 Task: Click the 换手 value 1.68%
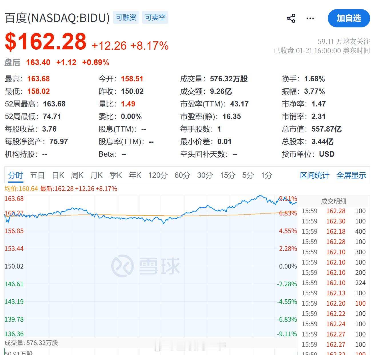(315, 79)
